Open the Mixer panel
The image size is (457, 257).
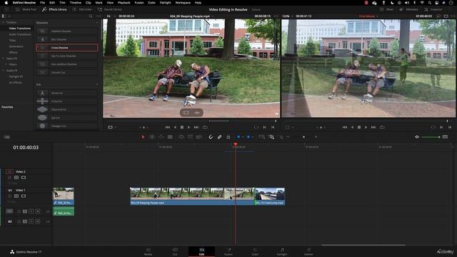(387, 9)
